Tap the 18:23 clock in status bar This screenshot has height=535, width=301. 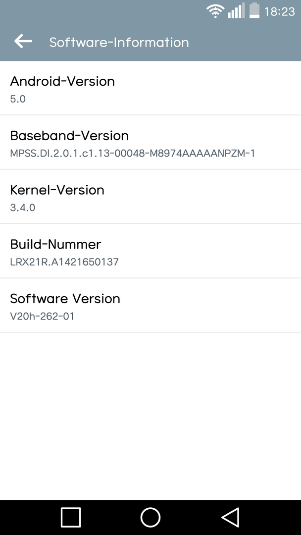pyautogui.click(x=279, y=11)
